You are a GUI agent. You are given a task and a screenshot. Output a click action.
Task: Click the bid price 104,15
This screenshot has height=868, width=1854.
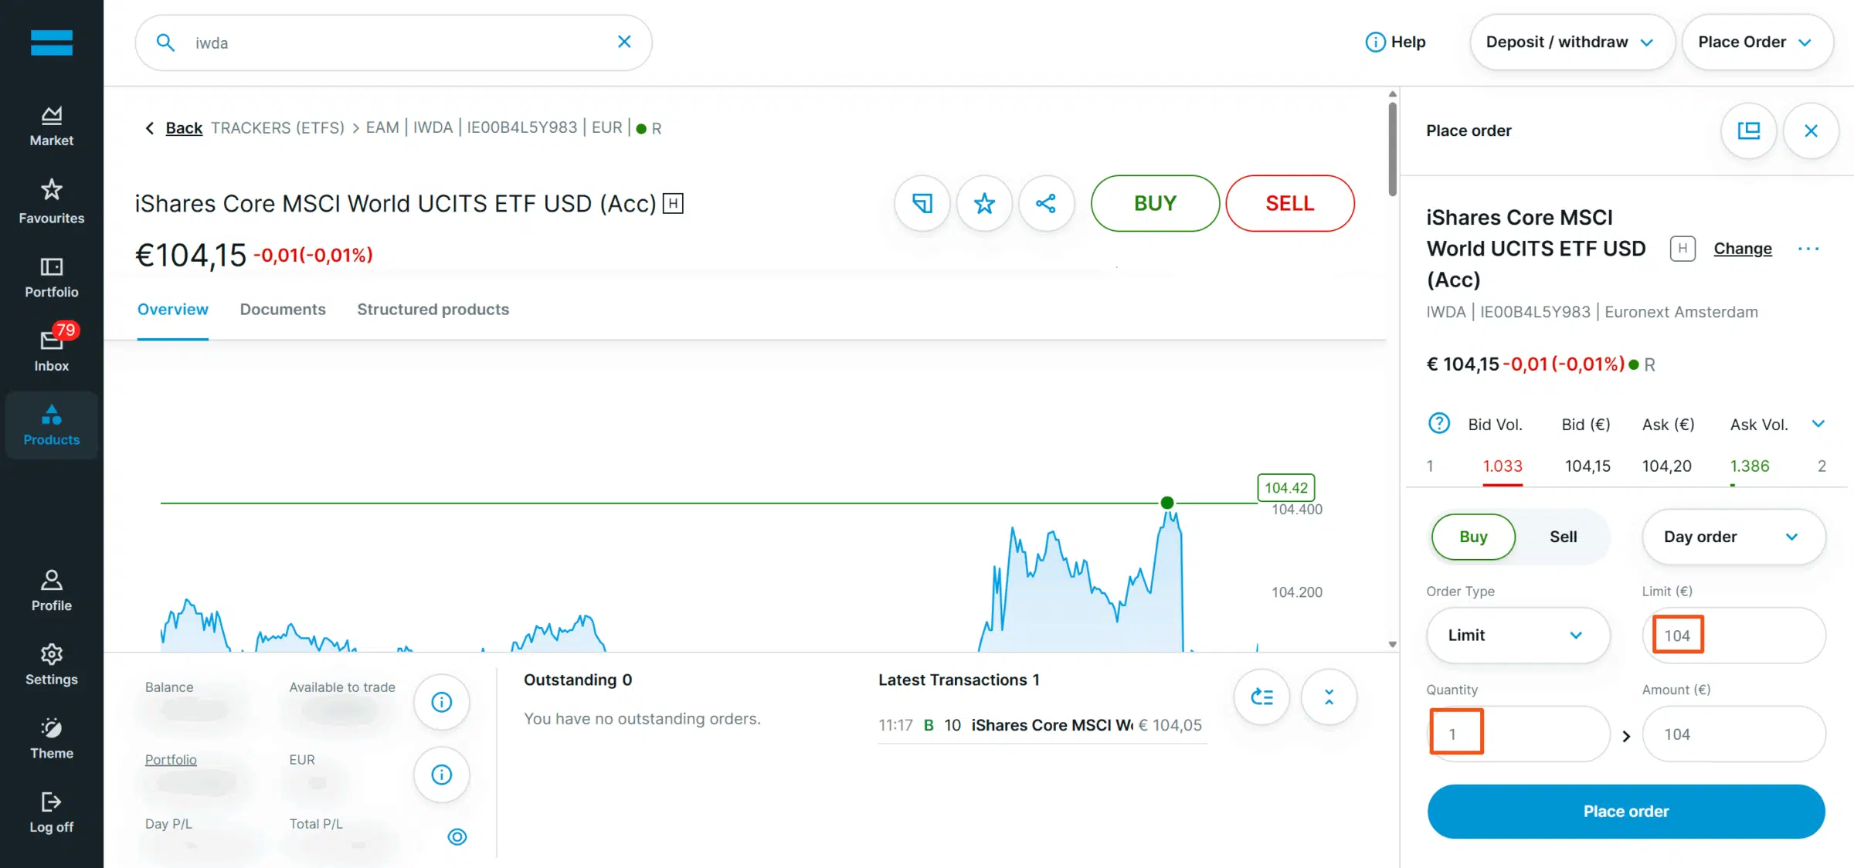1587,466
